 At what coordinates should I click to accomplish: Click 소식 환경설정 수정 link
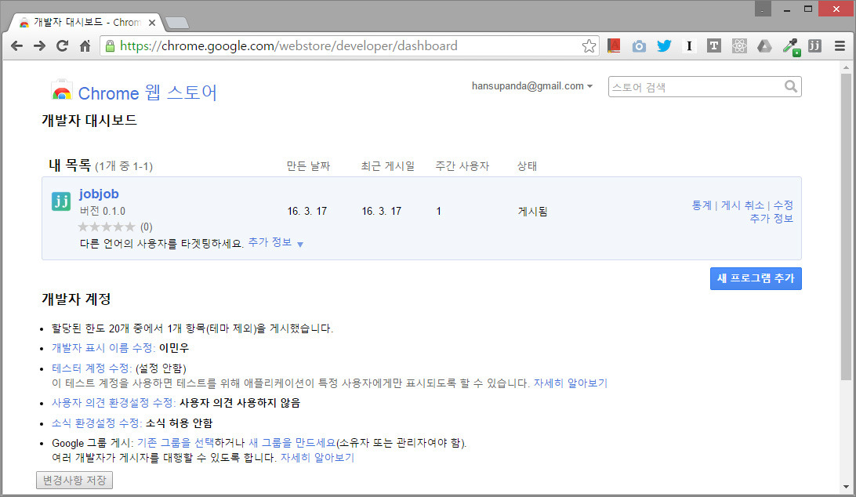tap(96, 423)
